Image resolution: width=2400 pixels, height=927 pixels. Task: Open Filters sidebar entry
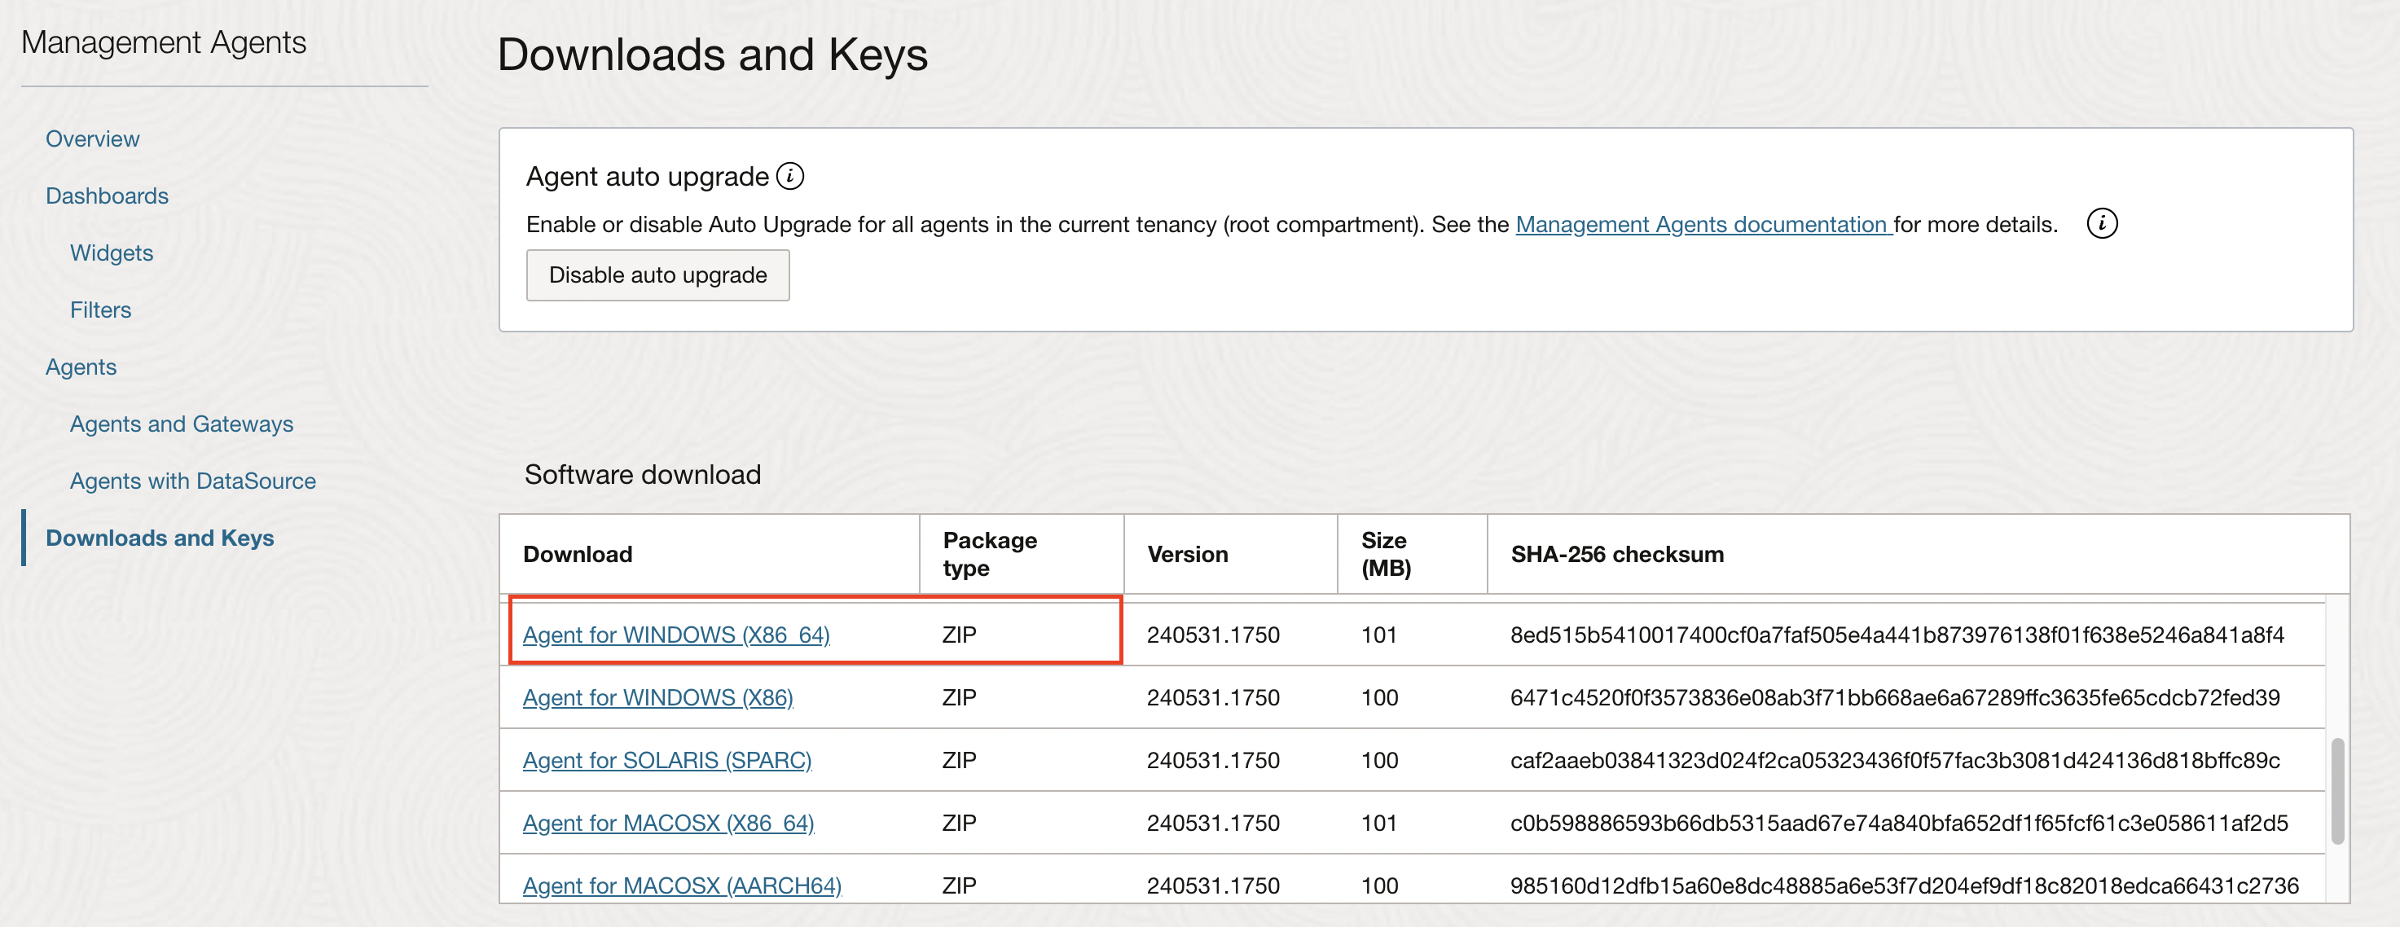(x=101, y=310)
